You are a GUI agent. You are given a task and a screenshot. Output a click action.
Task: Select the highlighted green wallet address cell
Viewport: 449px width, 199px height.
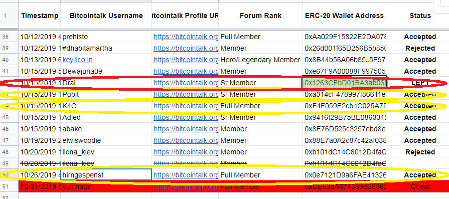345,83
